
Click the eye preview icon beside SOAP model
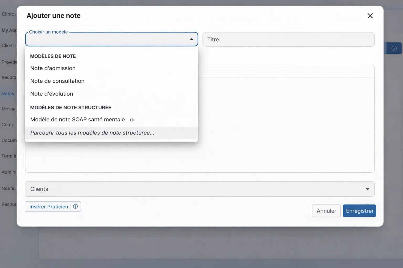tap(132, 120)
